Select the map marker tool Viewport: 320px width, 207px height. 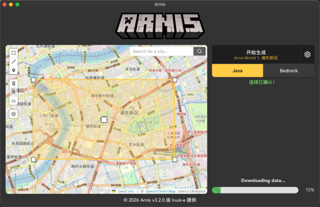point(14,70)
